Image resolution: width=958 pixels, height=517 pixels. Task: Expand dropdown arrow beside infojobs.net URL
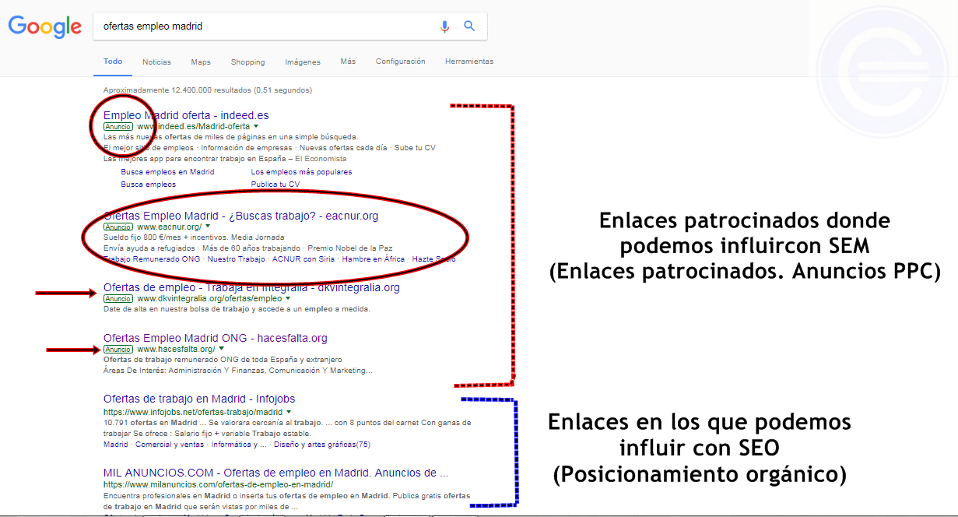pos(289,411)
